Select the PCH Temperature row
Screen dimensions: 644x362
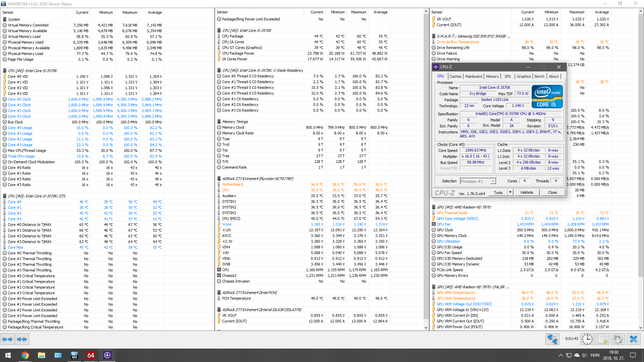click(303, 298)
